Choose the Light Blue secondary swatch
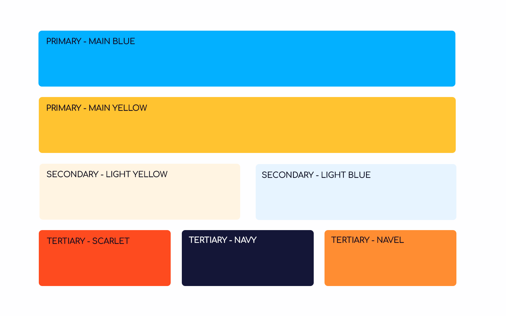 [x=356, y=192]
